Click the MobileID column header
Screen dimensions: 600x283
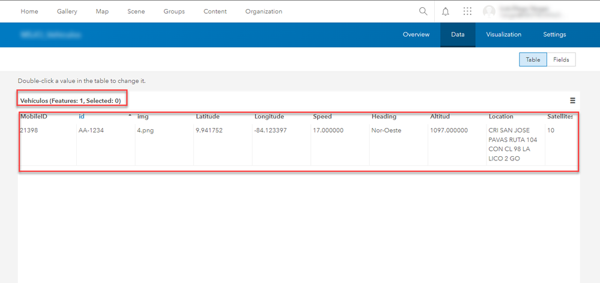tap(34, 117)
